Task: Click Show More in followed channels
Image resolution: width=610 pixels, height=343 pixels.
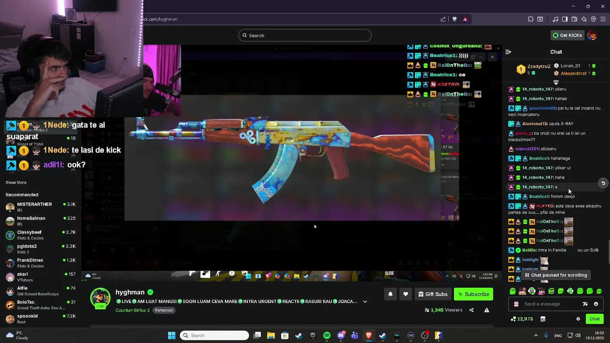Action: (16, 182)
